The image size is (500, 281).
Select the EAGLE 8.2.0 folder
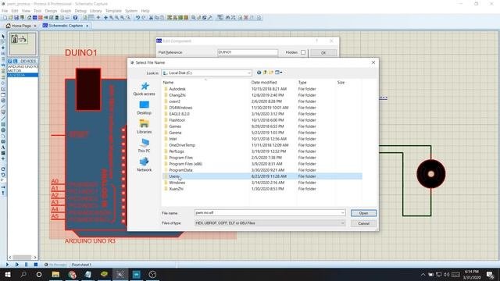(x=179, y=114)
